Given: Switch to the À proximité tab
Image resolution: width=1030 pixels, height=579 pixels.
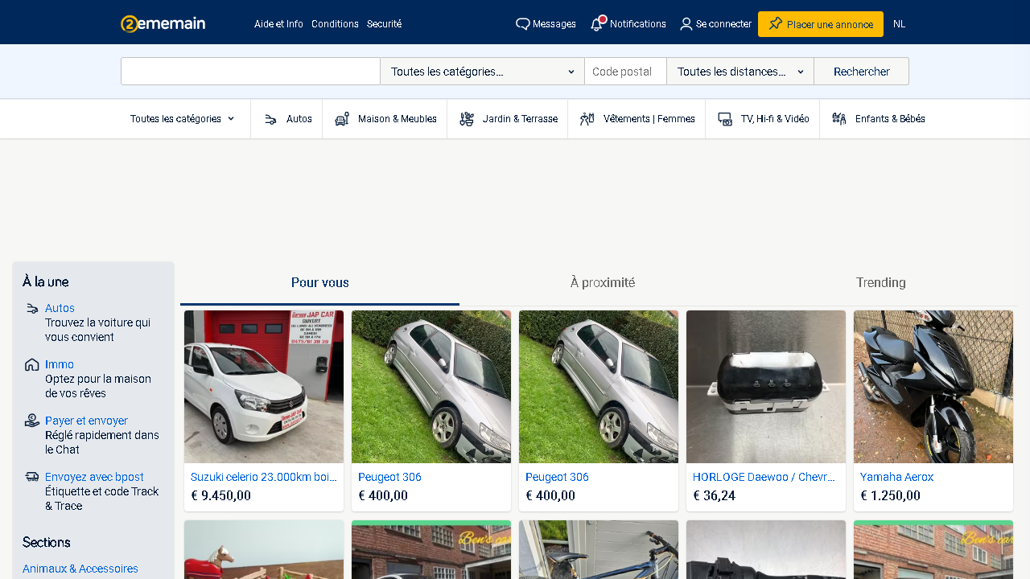Looking at the screenshot, I should 603,283.
